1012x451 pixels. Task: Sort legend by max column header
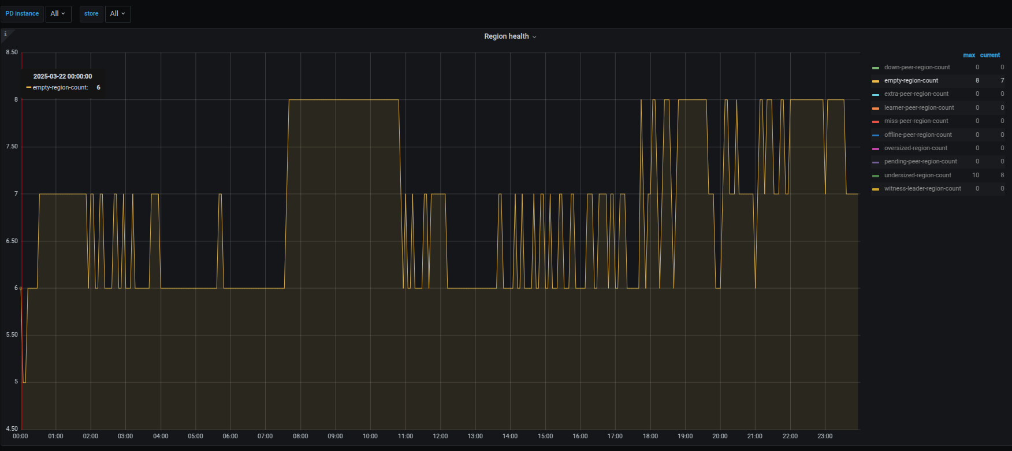tap(969, 55)
